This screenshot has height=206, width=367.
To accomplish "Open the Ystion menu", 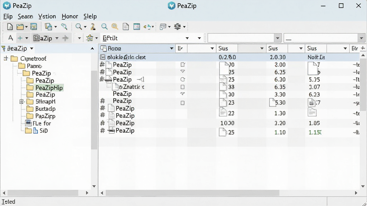I will click(x=47, y=16).
